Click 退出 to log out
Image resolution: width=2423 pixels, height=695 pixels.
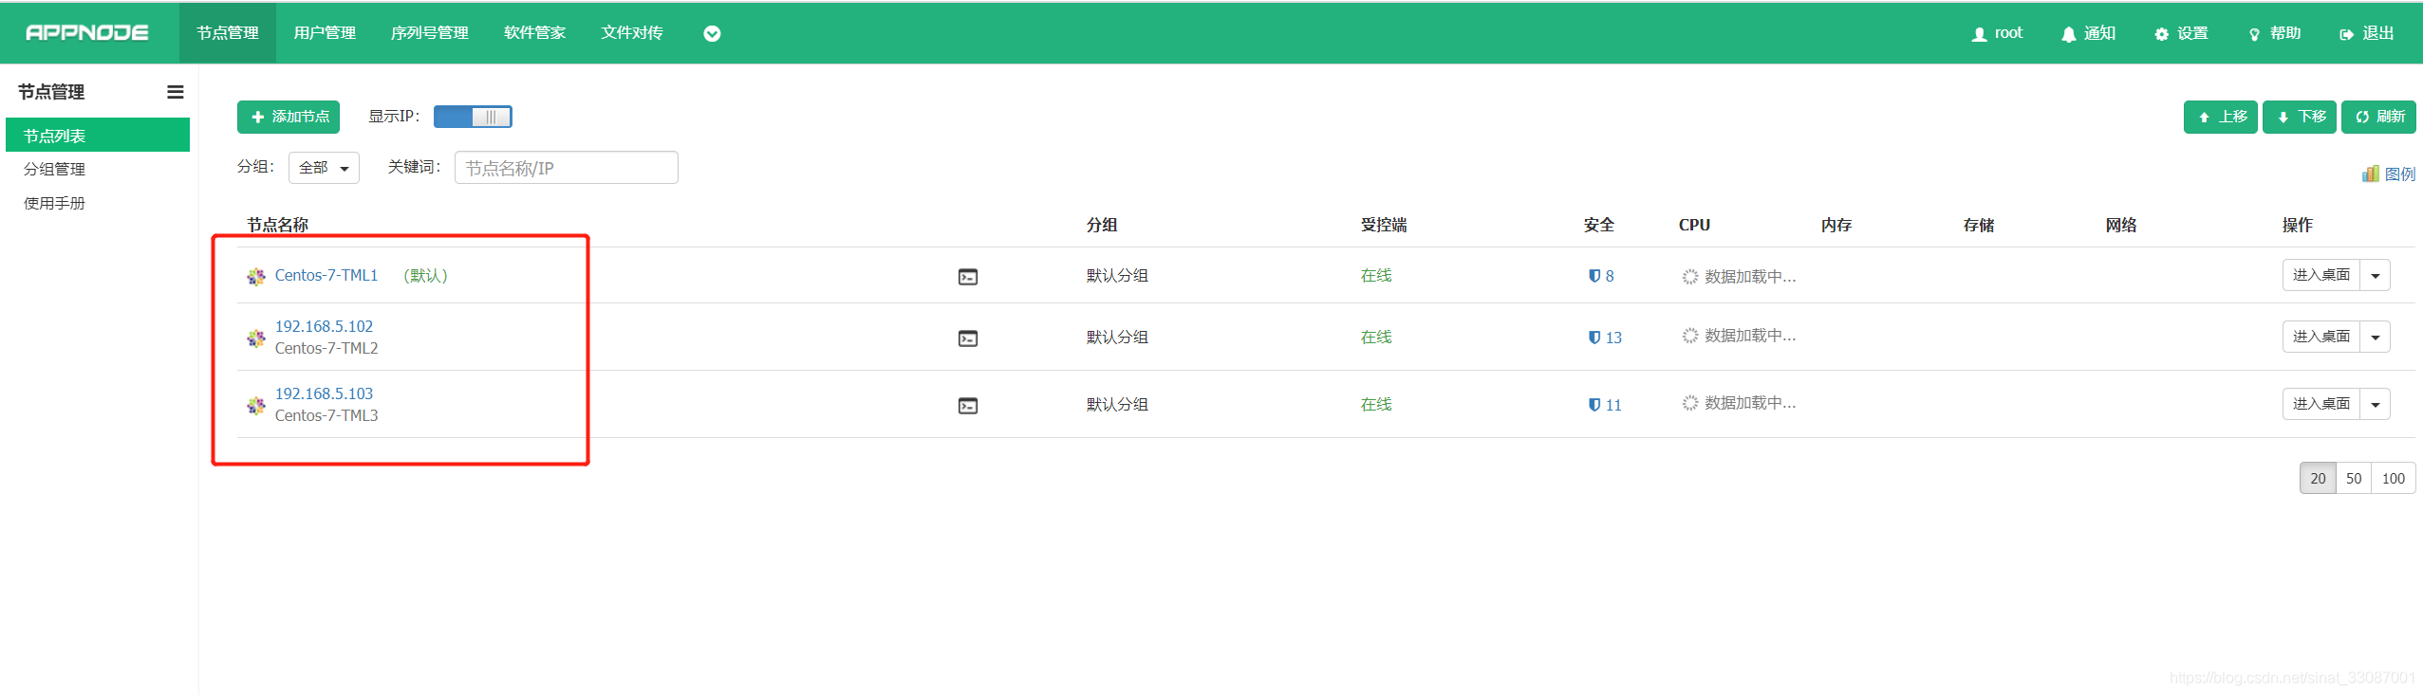tap(2366, 33)
